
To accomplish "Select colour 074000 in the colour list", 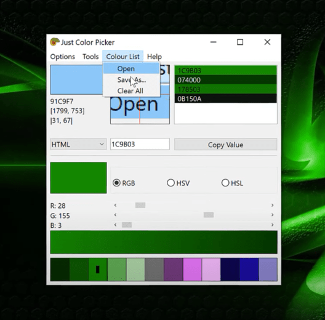I will (225, 80).
